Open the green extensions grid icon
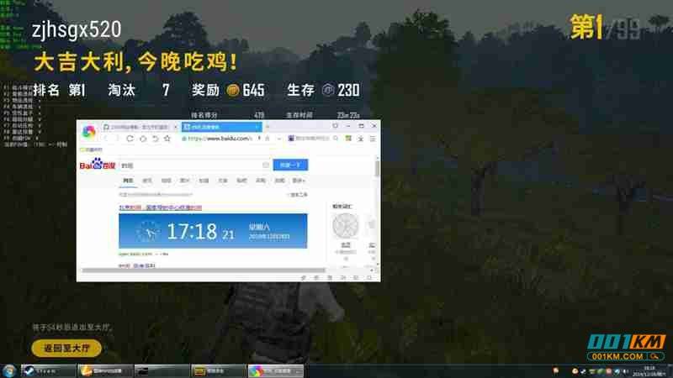This screenshot has width=673, height=378. point(348,139)
